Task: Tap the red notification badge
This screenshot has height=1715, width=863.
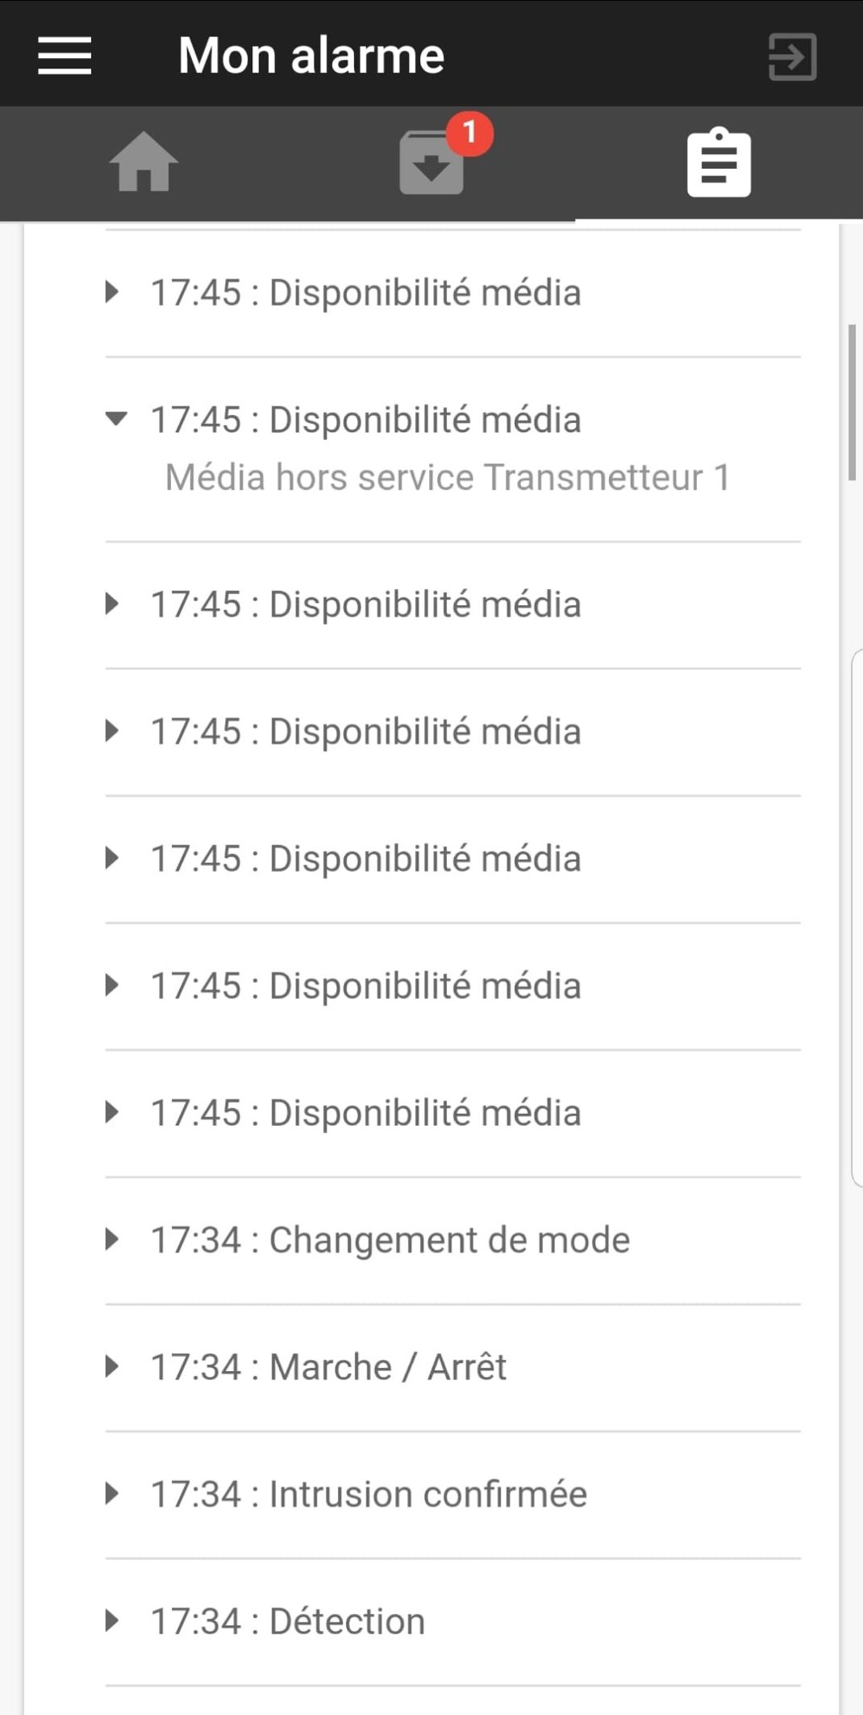Action: [470, 133]
